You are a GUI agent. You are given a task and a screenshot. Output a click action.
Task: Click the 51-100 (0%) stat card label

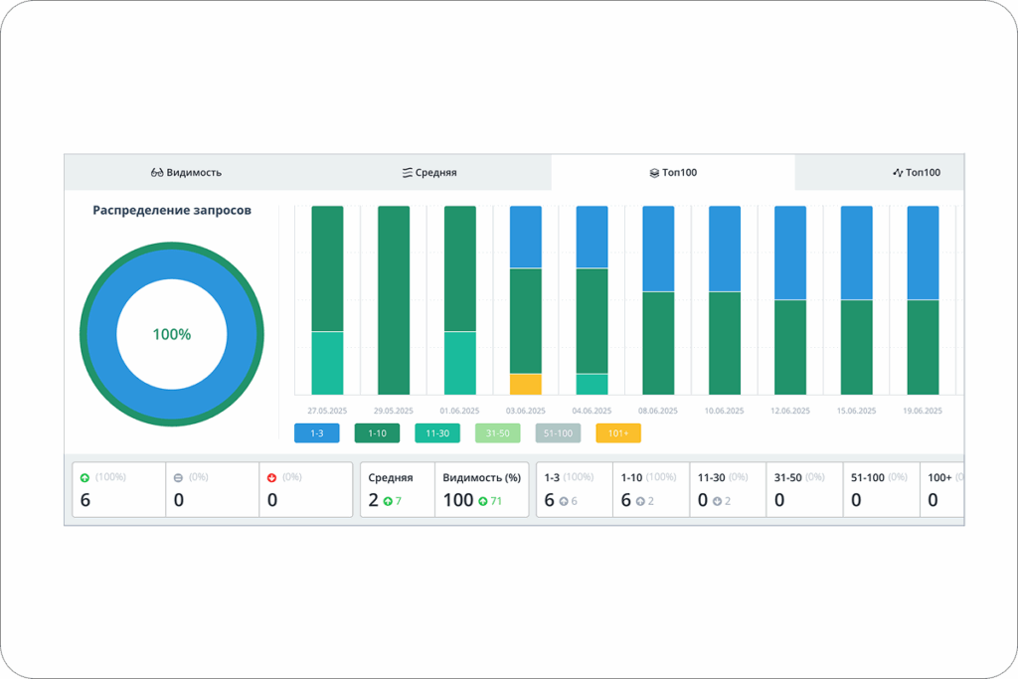point(879,478)
